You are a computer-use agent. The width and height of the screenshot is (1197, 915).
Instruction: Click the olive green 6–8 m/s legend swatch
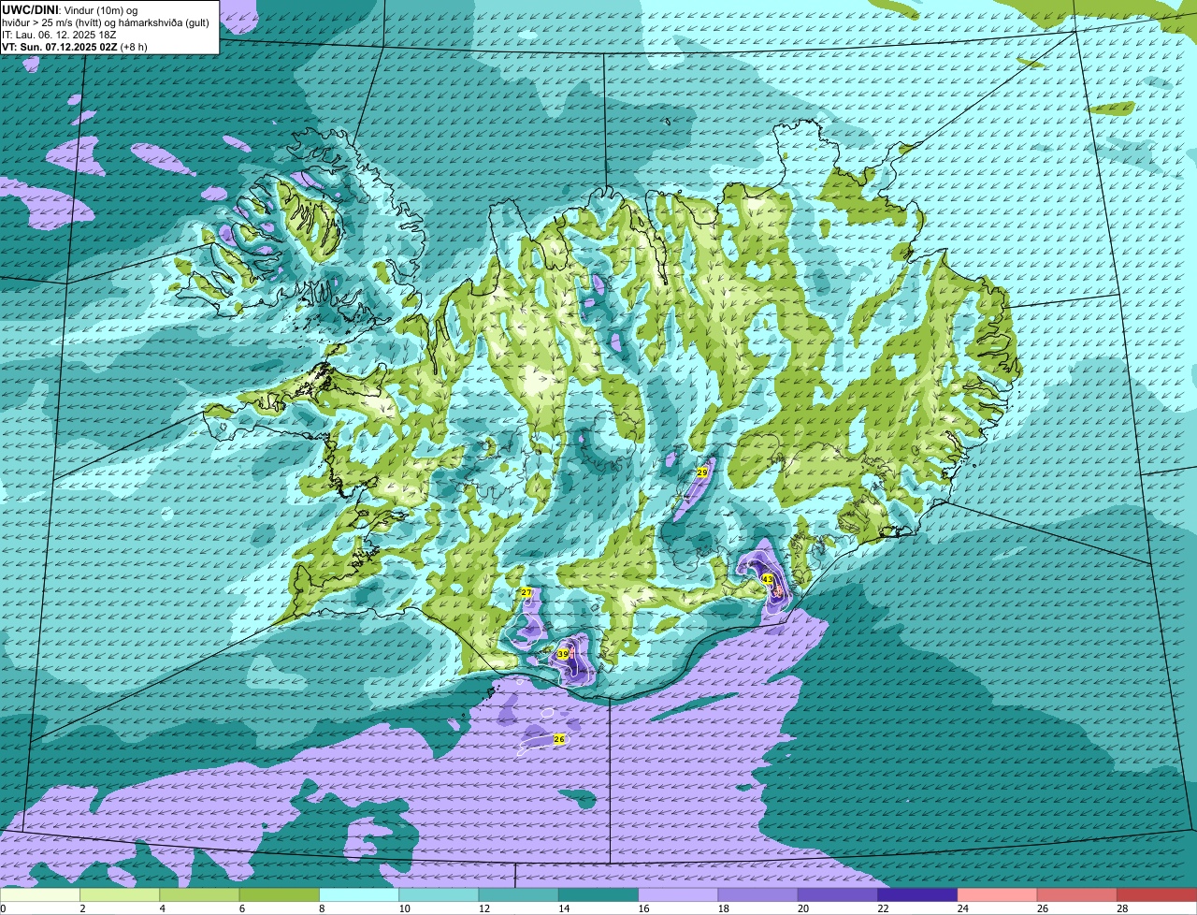point(280,894)
